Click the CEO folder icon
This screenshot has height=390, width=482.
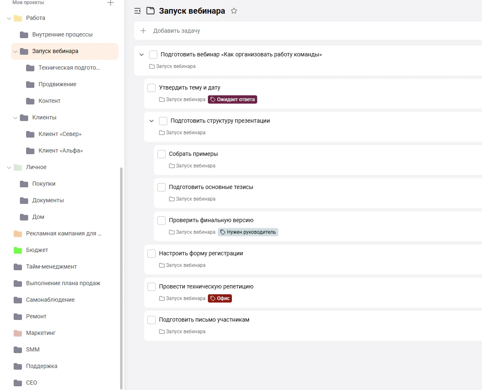point(18,383)
